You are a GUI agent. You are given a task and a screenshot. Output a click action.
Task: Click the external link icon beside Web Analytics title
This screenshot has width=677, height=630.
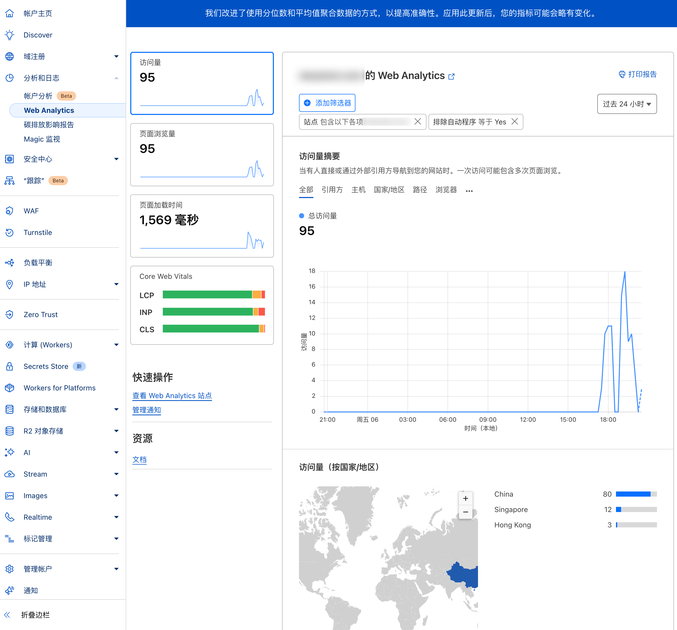(x=452, y=76)
